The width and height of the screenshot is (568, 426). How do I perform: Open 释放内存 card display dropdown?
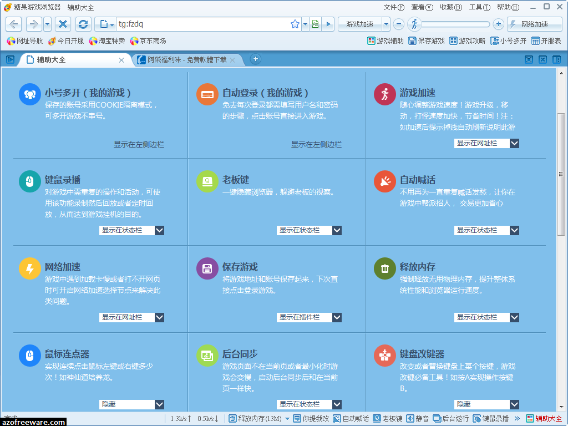tap(486, 317)
